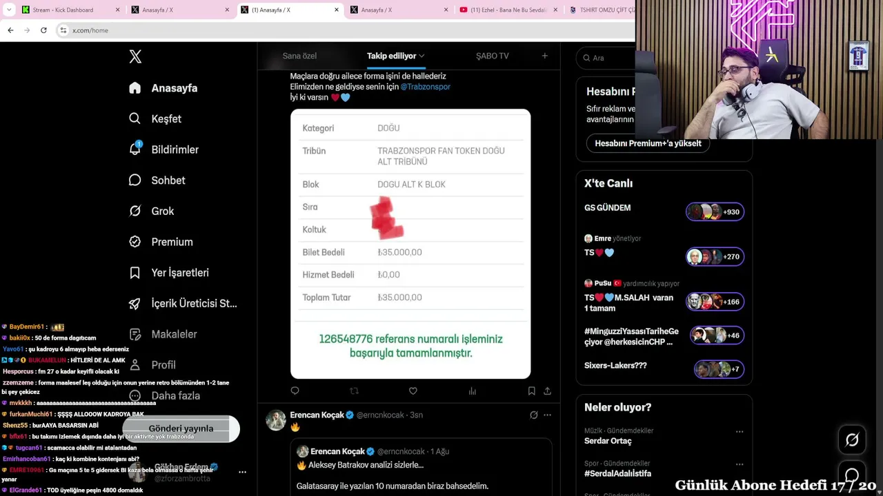
Task: Repost the Trabzonspor ticket post
Action: tap(354, 391)
